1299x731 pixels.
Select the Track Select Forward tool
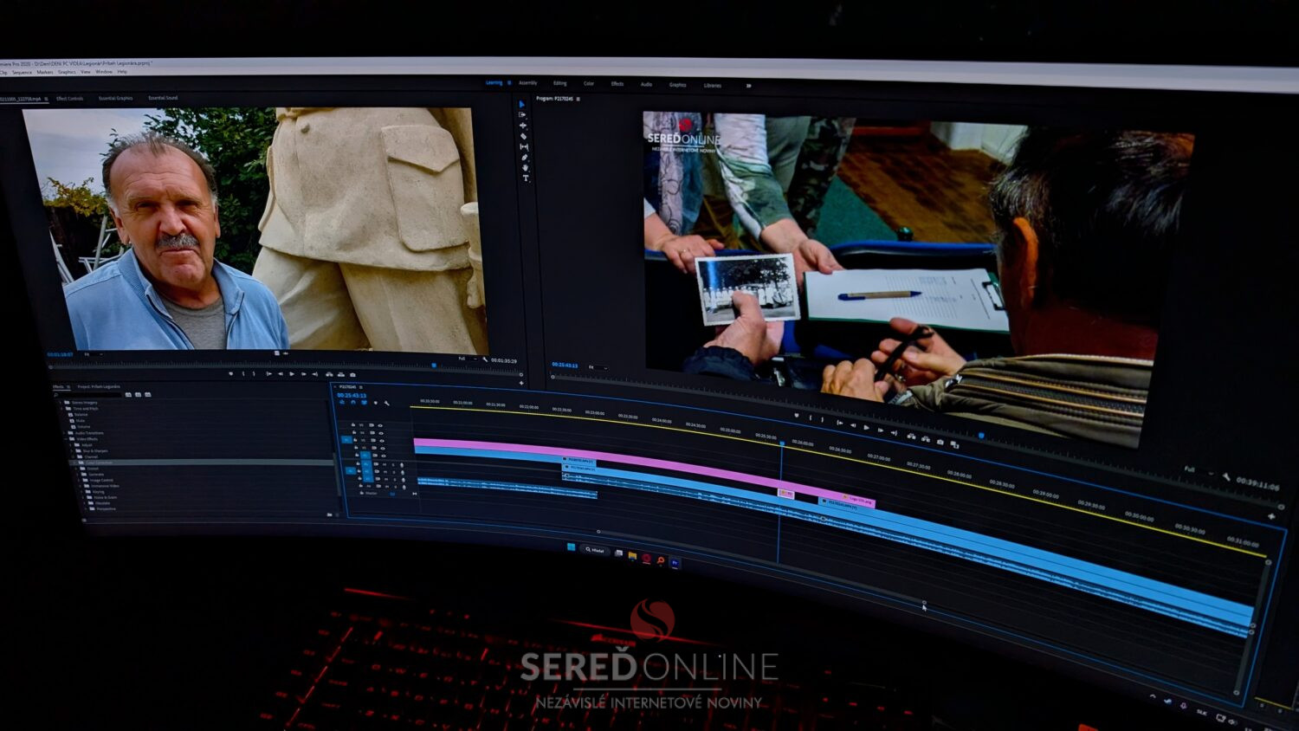(x=522, y=114)
